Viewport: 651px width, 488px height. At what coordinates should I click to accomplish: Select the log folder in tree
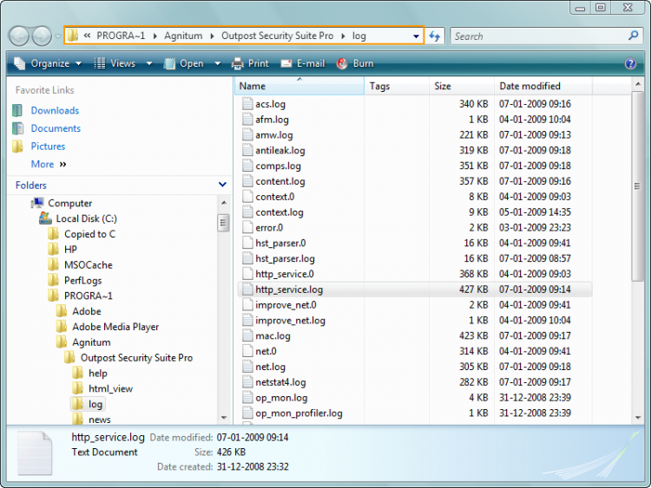pyautogui.click(x=95, y=404)
